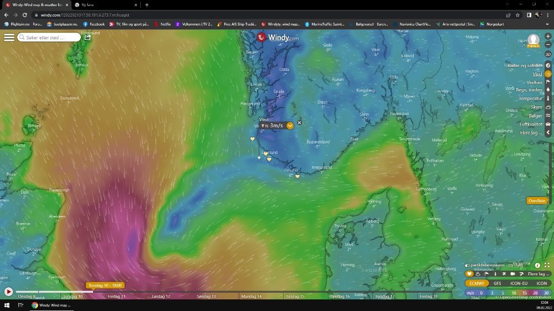Select the Regn, torden rain drop icon
This screenshot has height=311, width=554.
pyautogui.click(x=548, y=90)
